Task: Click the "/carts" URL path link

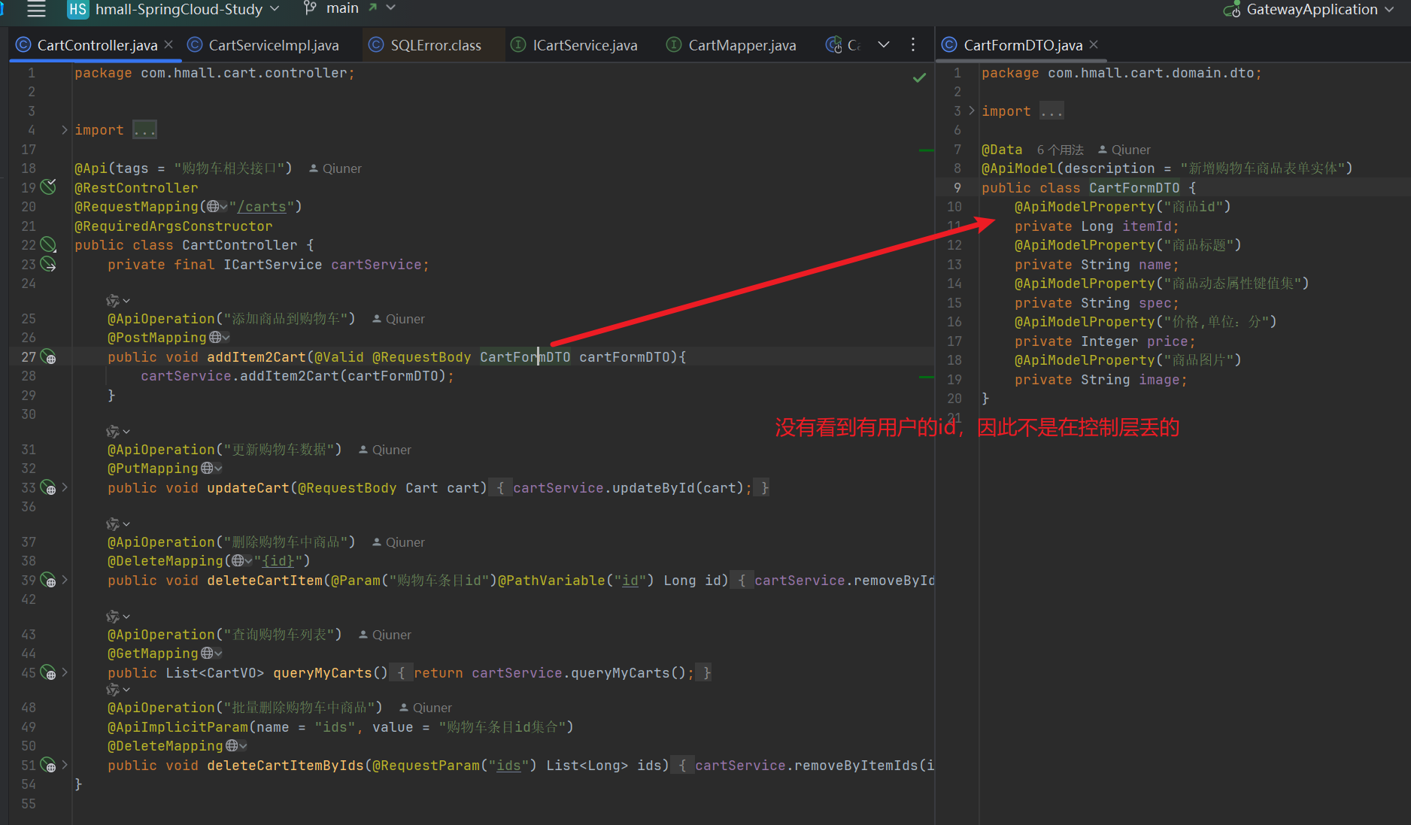Action: pos(262,207)
